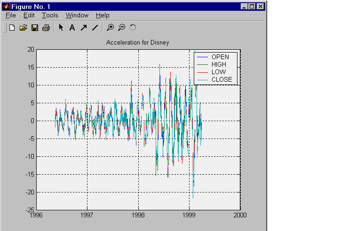Viewport: 348px width, 231px height.
Task: Open the Edit menu
Action: coord(29,15)
